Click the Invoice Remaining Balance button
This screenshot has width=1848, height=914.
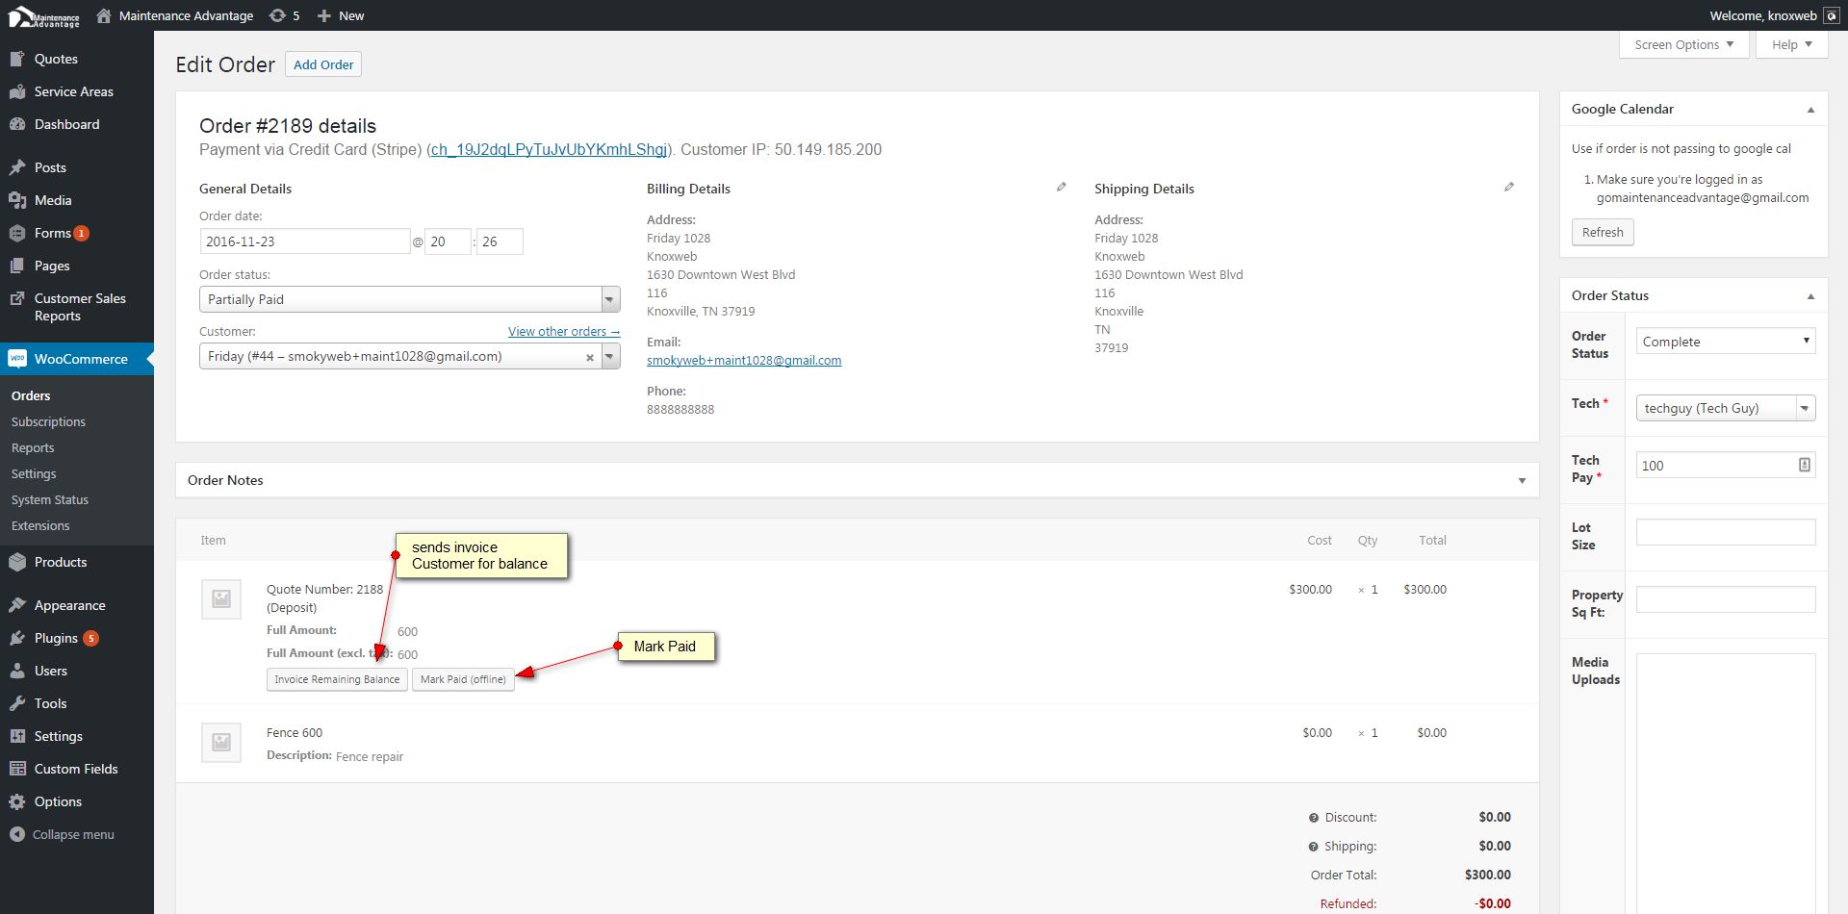(337, 679)
